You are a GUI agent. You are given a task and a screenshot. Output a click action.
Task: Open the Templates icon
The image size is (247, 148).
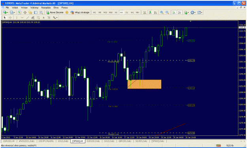(x=199, y=12)
